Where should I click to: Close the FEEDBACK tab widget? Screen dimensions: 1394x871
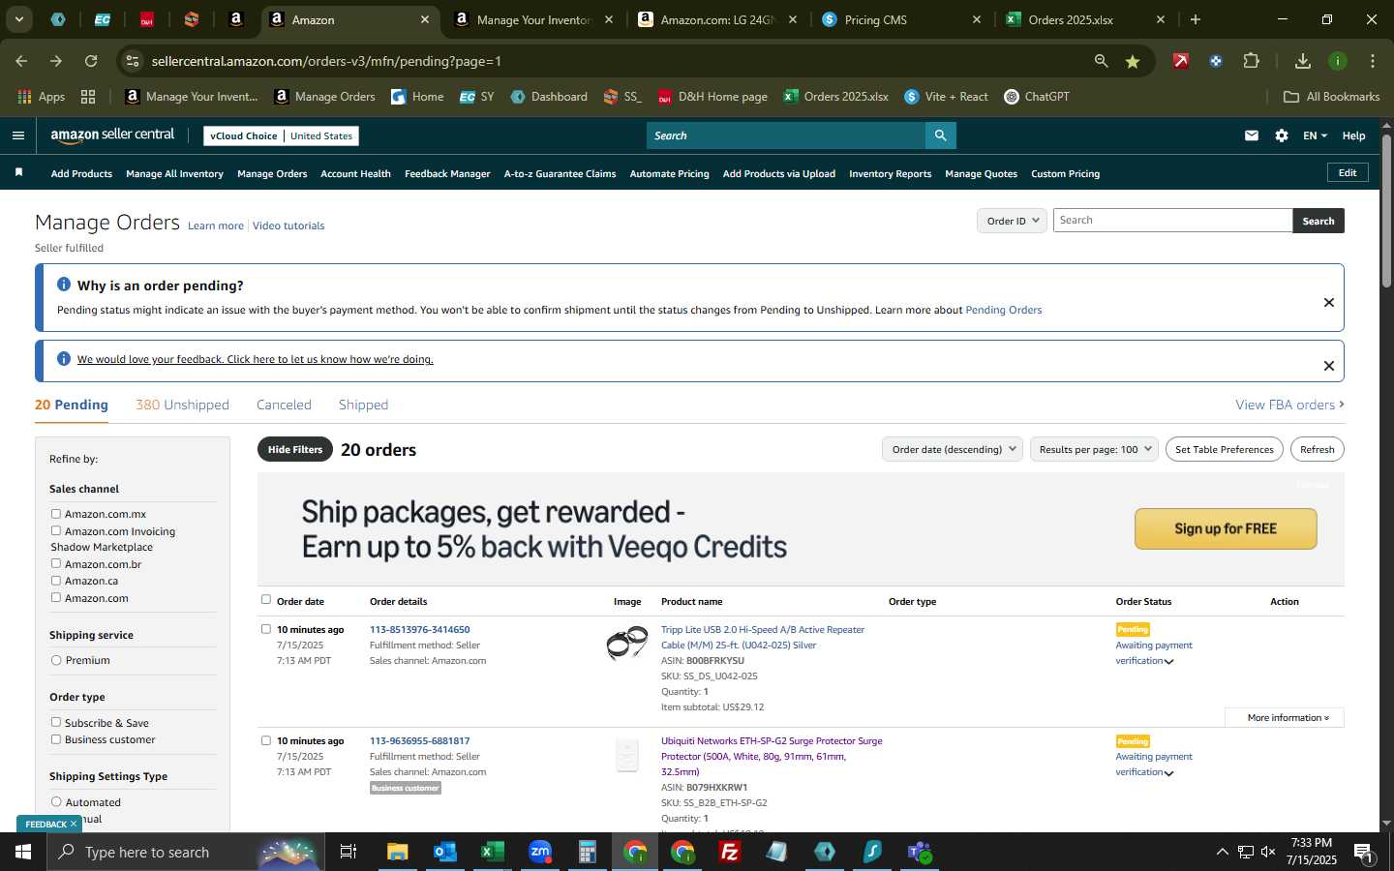pos(74,824)
